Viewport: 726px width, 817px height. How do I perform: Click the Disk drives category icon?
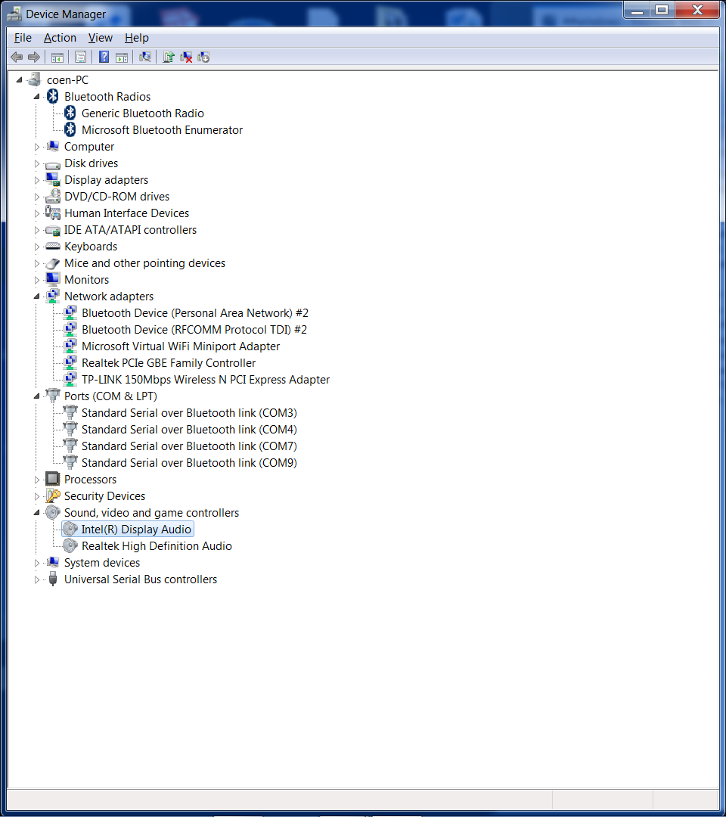tap(53, 164)
